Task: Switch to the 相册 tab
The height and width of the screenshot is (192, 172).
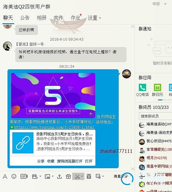Action: point(42,18)
